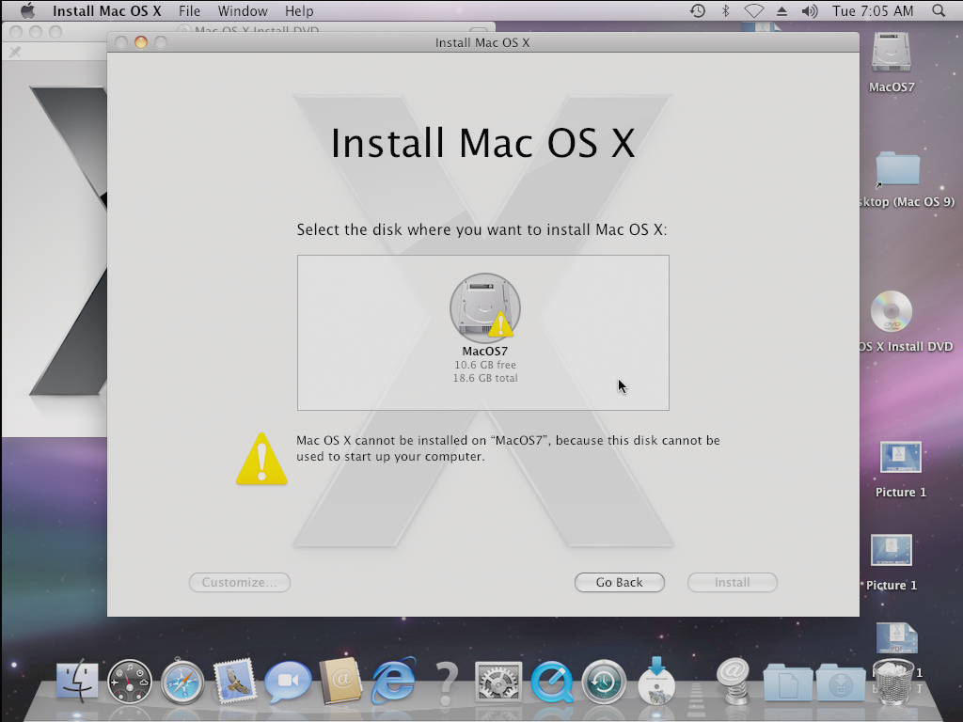Open the Trash in the Dock
The width and height of the screenshot is (963, 722).
tap(893, 682)
